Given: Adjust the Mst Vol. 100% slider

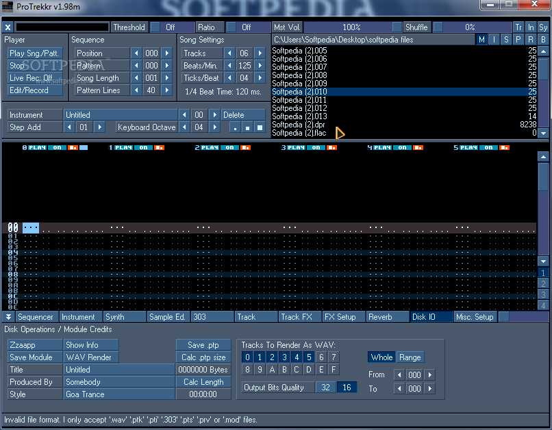Looking at the screenshot, I should 353,27.
